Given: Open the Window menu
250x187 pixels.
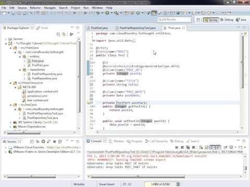Looking at the screenshot, I should (x=97, y=8).
